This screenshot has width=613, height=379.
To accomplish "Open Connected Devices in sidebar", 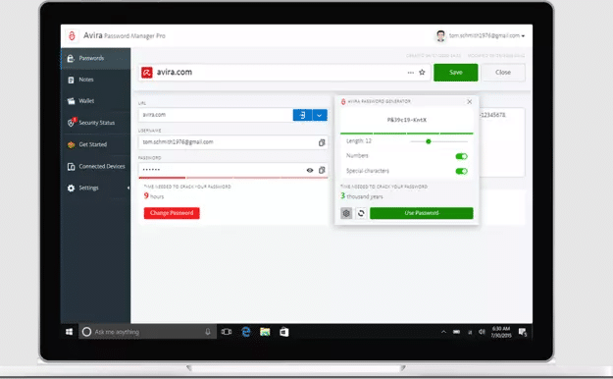I will 96,166.
